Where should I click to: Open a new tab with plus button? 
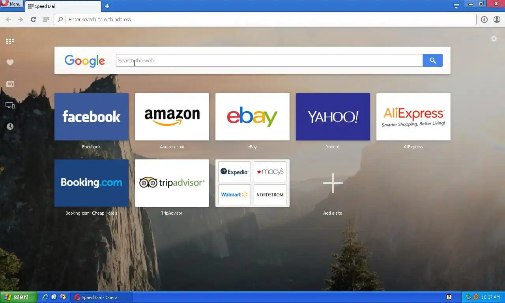(x=107, y=6)
